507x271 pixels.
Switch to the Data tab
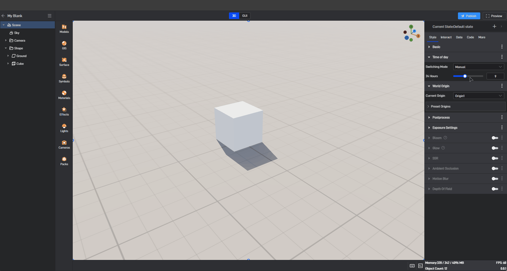point(459,37)
